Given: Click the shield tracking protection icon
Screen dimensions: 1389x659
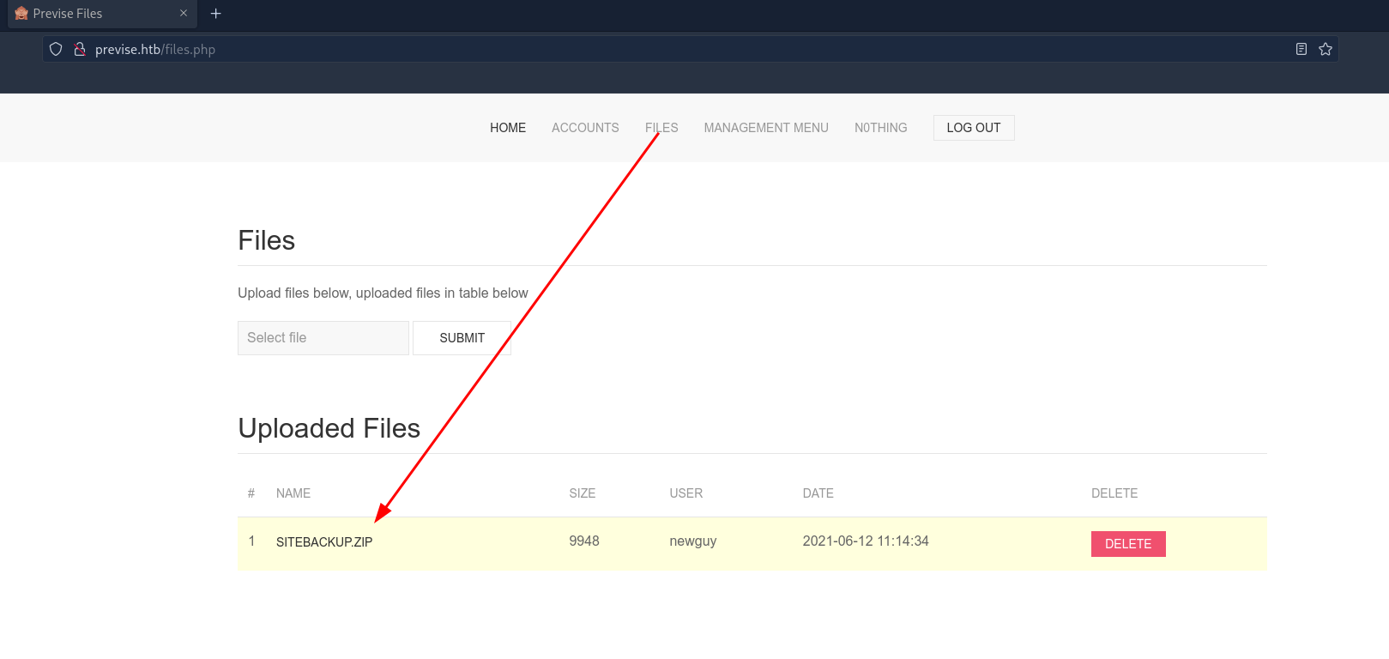Looking at the screenshot, I should click(x=56, y=50).
